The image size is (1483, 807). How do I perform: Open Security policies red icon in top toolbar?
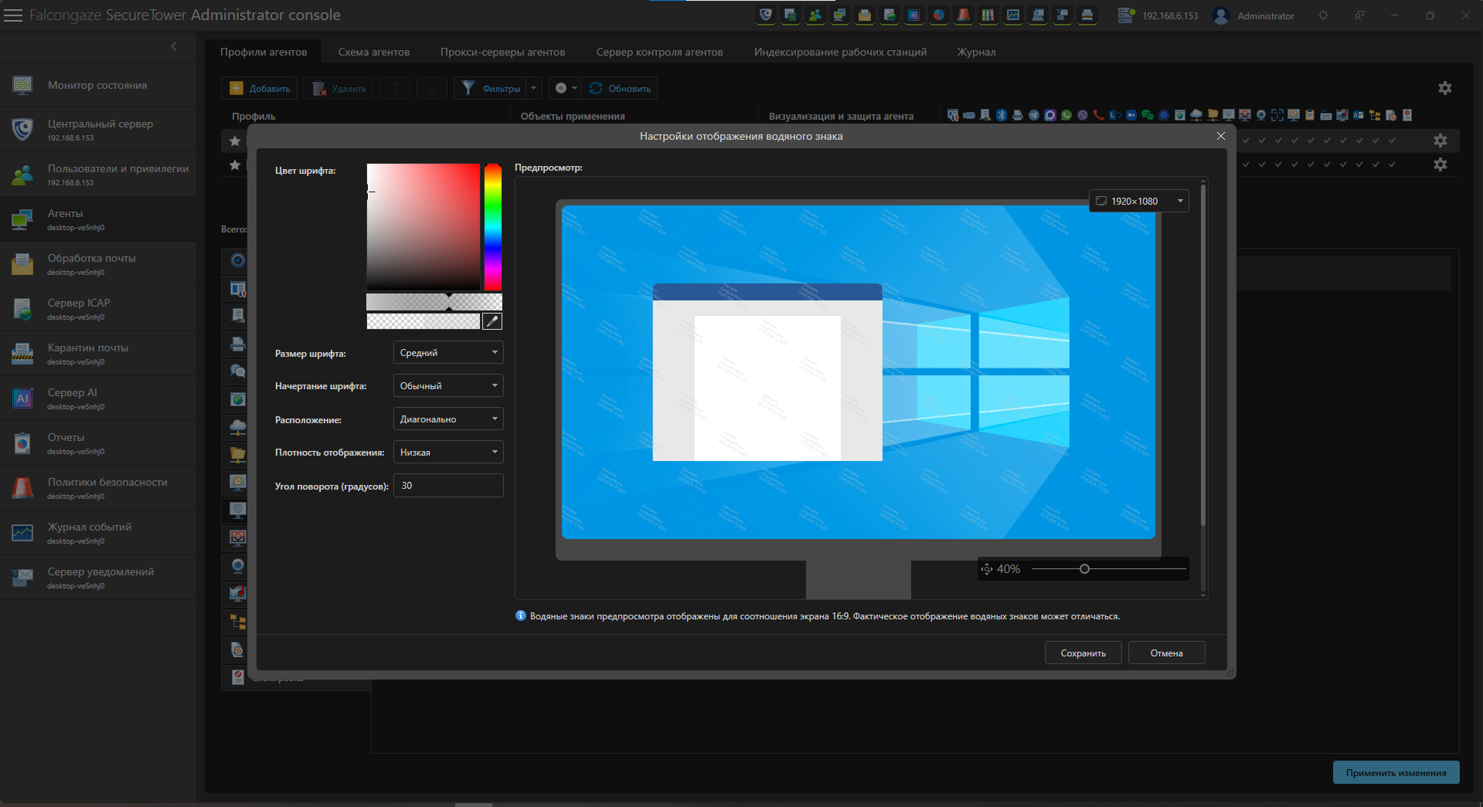(x=964, y=15)
